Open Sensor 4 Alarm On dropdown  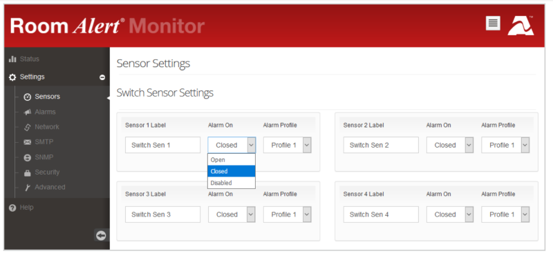pyautogui.click(x=450, y=215)
